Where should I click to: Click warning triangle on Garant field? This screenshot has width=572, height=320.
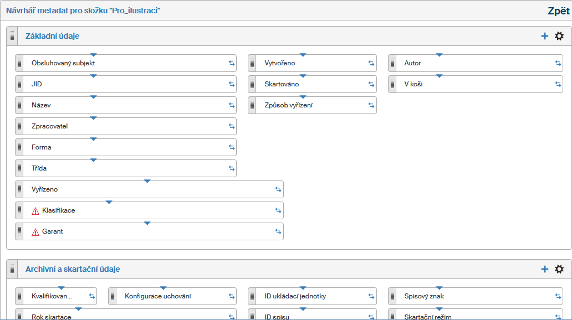click(x=35, y=232)
